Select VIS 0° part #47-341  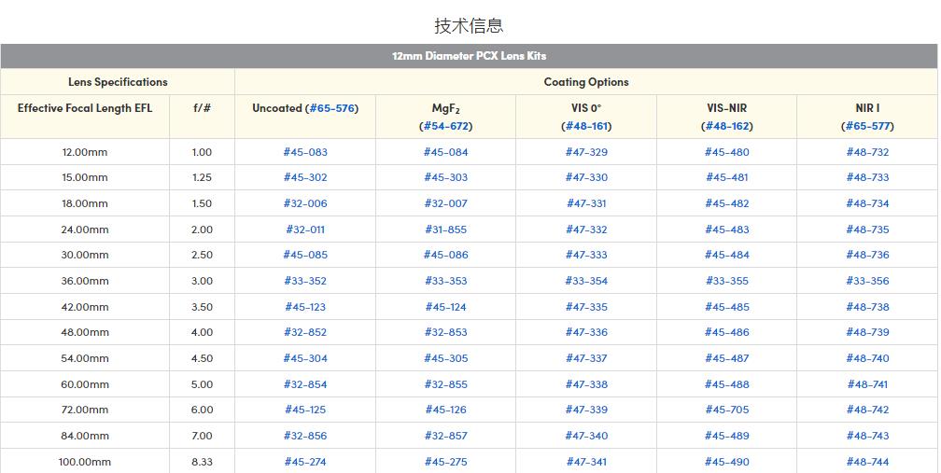pos(586,462)
